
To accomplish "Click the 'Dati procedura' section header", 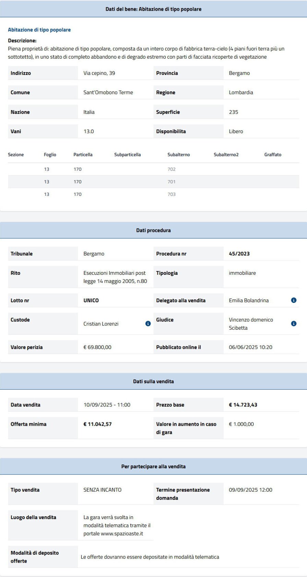I will [153, 231].
